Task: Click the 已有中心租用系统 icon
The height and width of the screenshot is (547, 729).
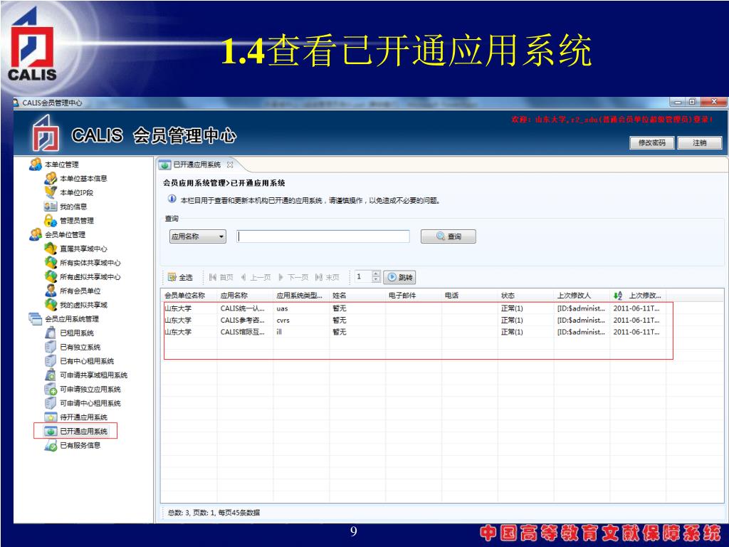Action: [51, 360]
